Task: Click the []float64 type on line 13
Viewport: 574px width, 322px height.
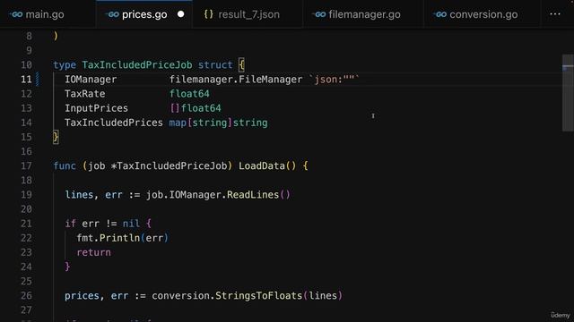Action: [196, 108]
